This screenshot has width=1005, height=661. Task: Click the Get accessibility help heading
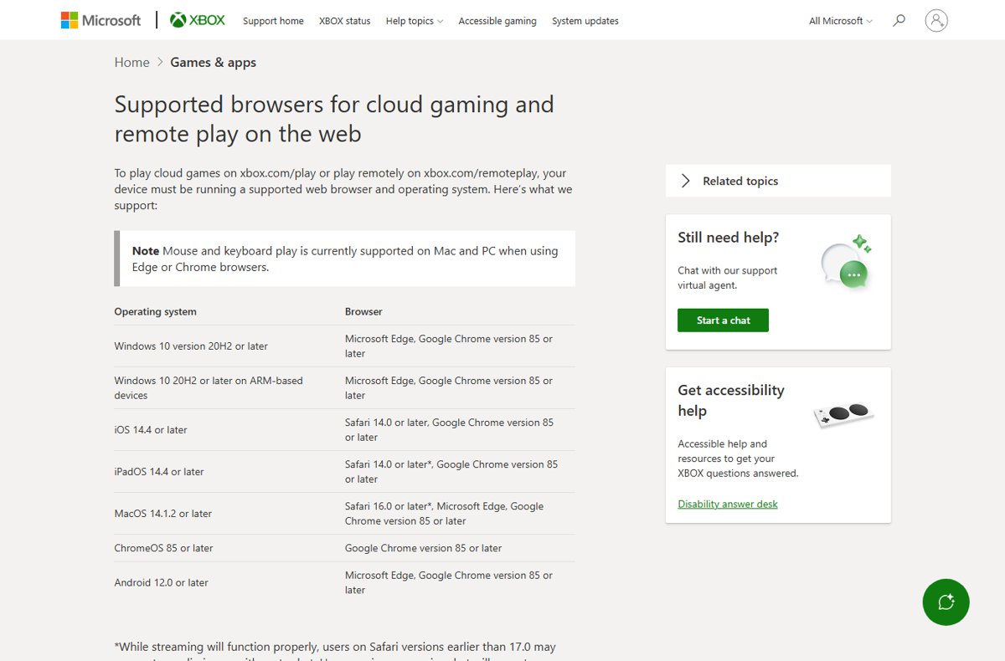click(731, 400)
